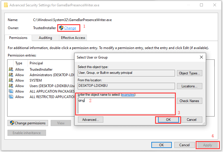The height and width of the screenshot is (152, 223).
Task: Click the Apply button
Action: click(207, 145)
